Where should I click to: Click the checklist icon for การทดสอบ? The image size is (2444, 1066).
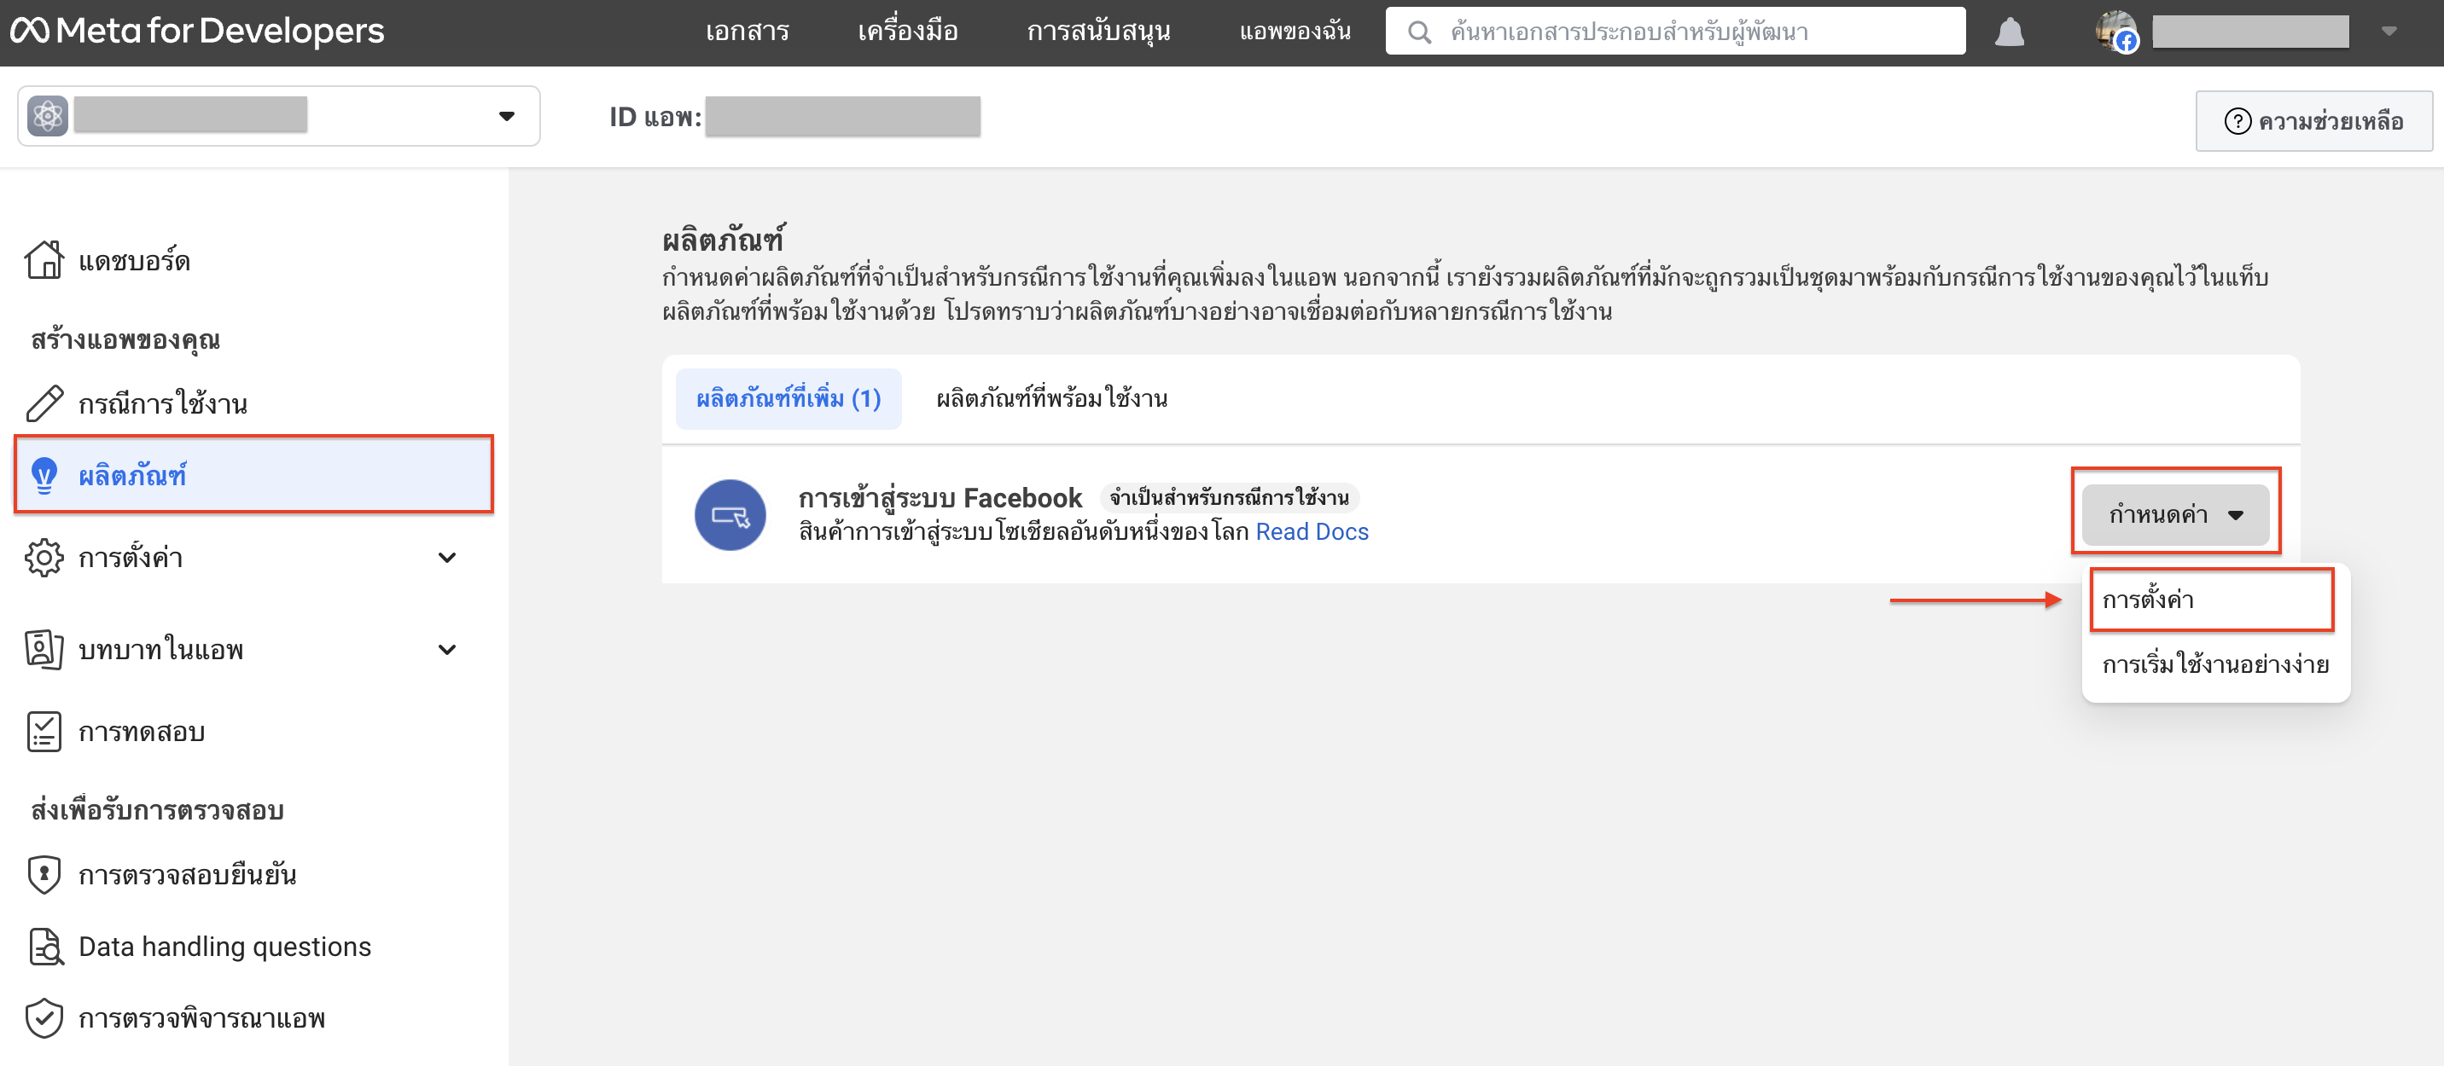pyautogui.click(x=44, y=733)
